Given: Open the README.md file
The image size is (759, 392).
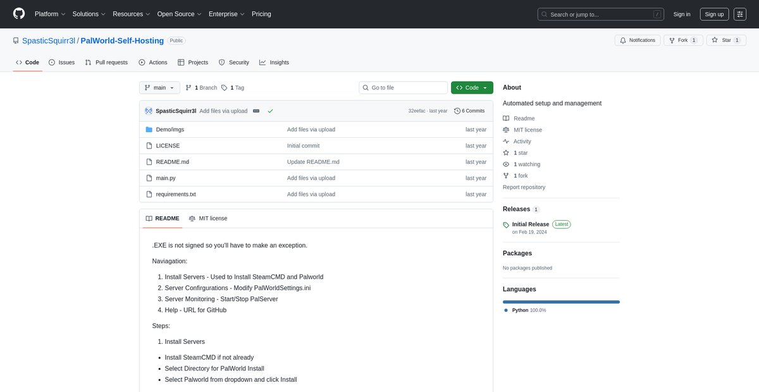Looking at the screenshot, I should (173, 162).
